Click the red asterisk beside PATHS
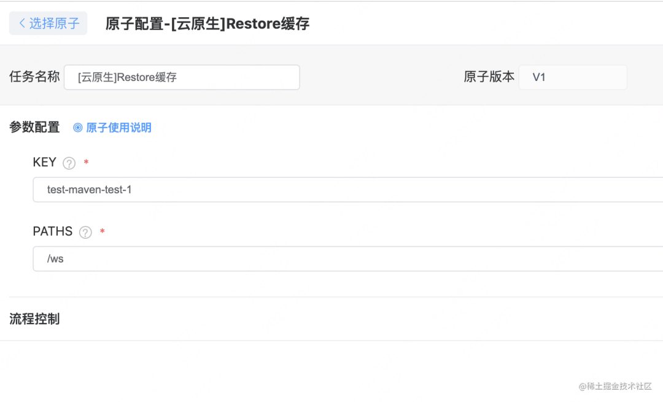Screen dimensions: 663x402 (102, 230)
